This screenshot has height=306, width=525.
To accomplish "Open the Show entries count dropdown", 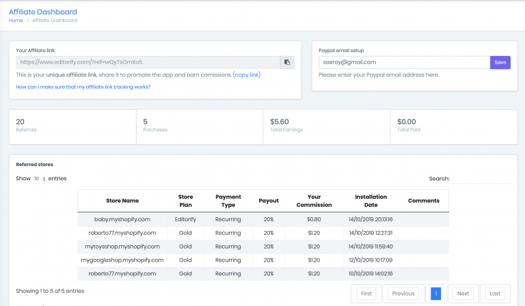I will coord(40,178).
